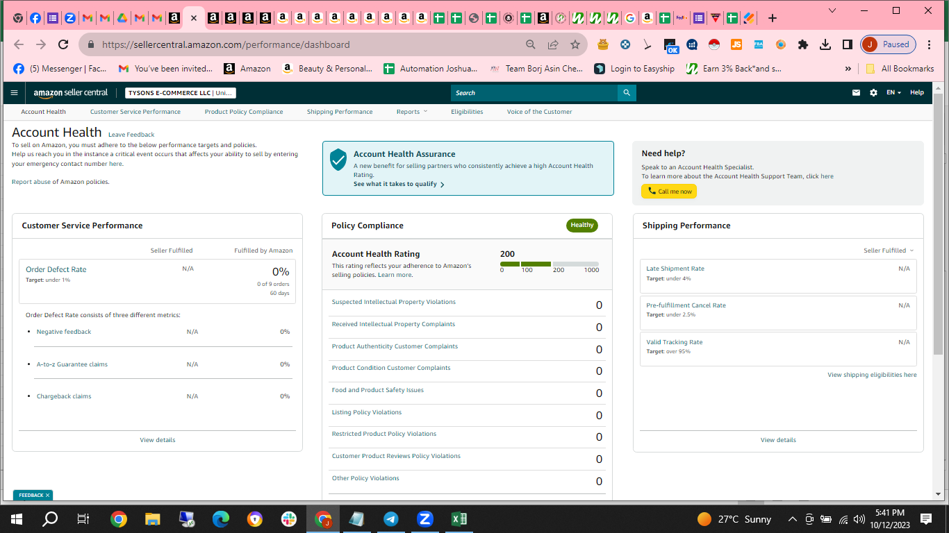
Task: Open the Chrome extensions puzzle icon
Action: click(x=803, y=44)
